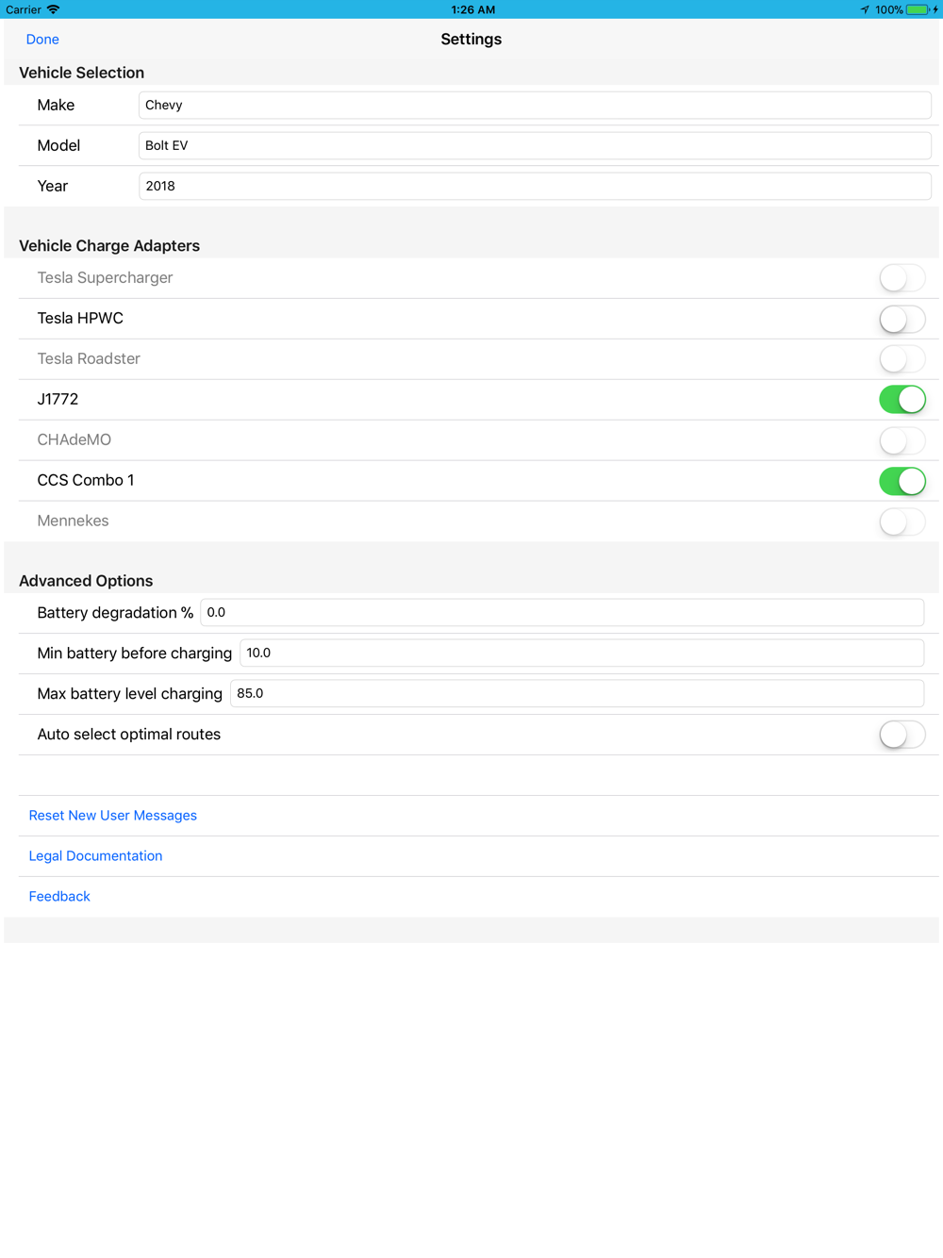Turn off the CCS Combo 1 adapter

click(x=902, y=481)
